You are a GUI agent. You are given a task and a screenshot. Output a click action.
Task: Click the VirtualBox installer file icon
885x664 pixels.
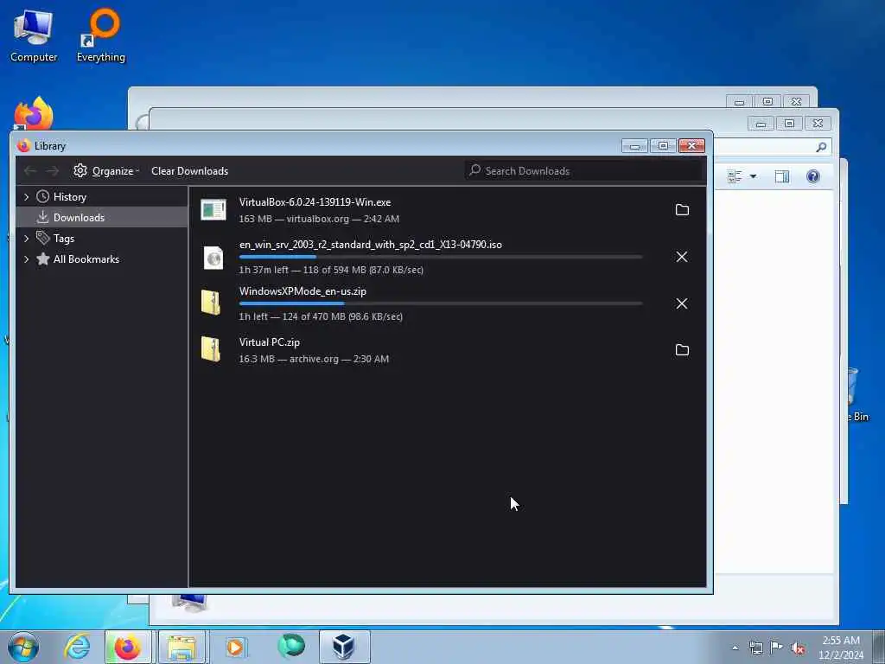(x=213, y=210)
